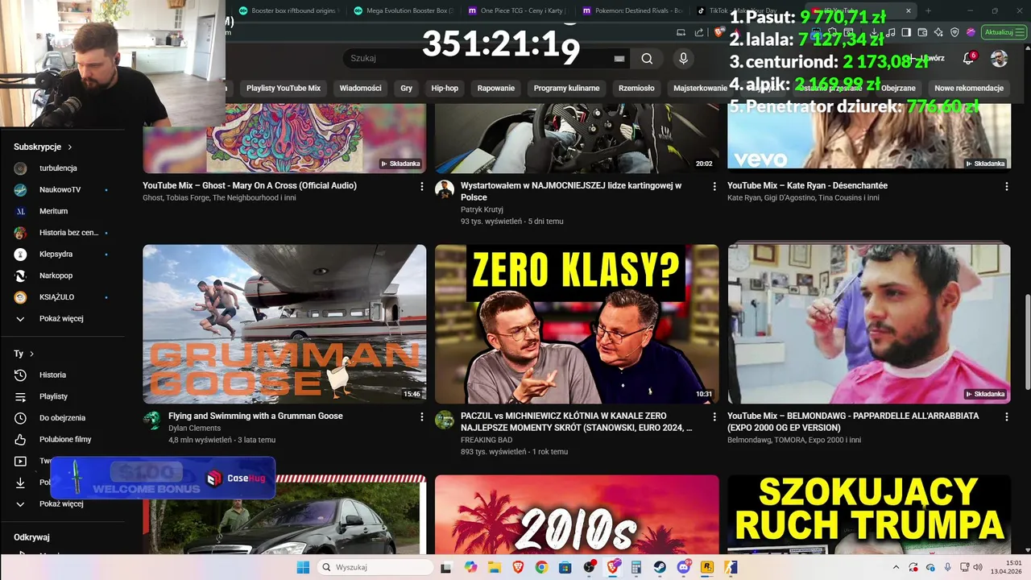Play the ZERO KLASY? video thumbnail
The image size is (1031, 580).
click(577, 324)
